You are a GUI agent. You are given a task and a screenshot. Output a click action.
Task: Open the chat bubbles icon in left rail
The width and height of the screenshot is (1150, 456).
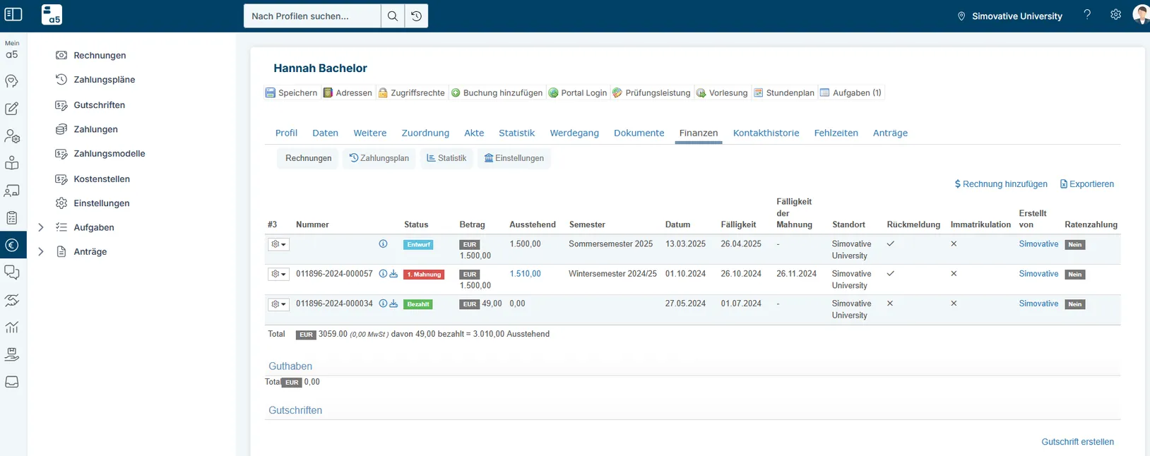click(x=12, y=272)
